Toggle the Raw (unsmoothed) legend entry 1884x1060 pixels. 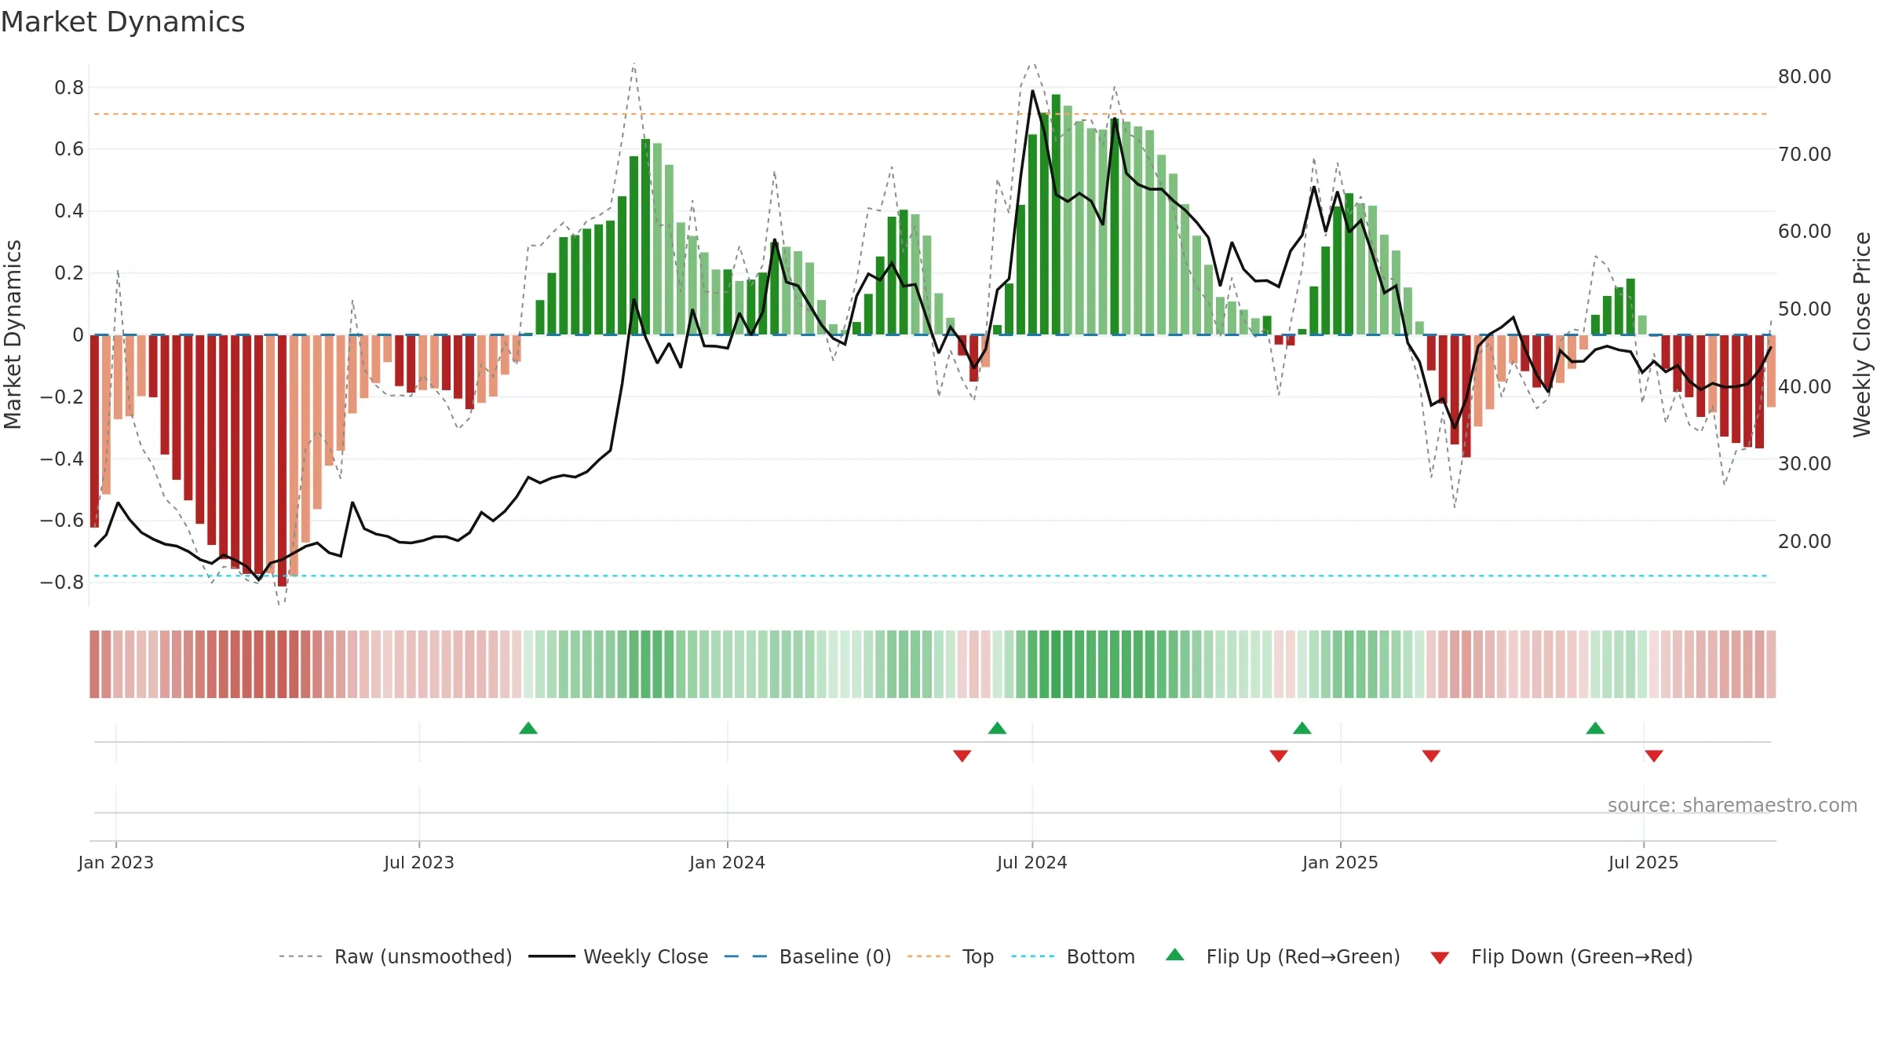pos(395,956)
